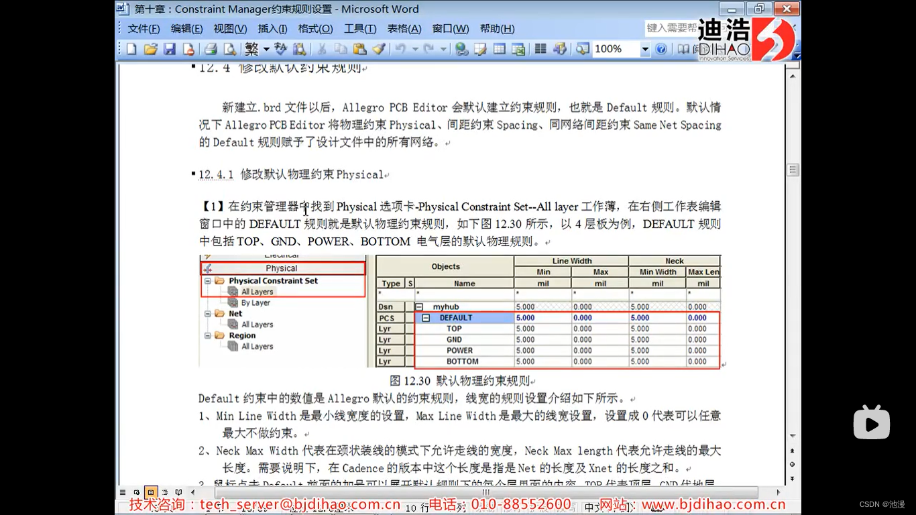Image resolution: width=916 pixels, height=515 pixels.
Task: Play the video with the TV-shaped button
Action: (x=871, y=422)
